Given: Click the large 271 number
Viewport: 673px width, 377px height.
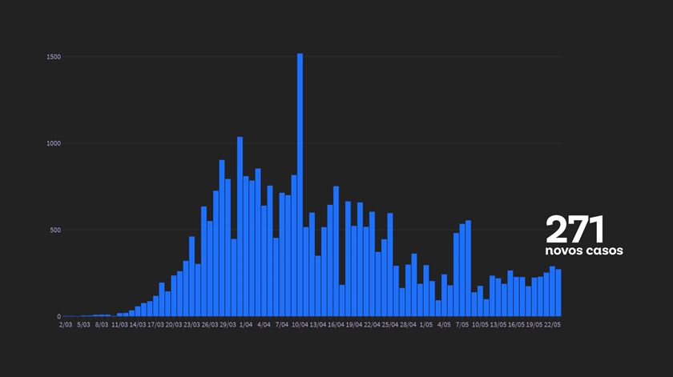Looking at the screenshot, I should [574, 231].
